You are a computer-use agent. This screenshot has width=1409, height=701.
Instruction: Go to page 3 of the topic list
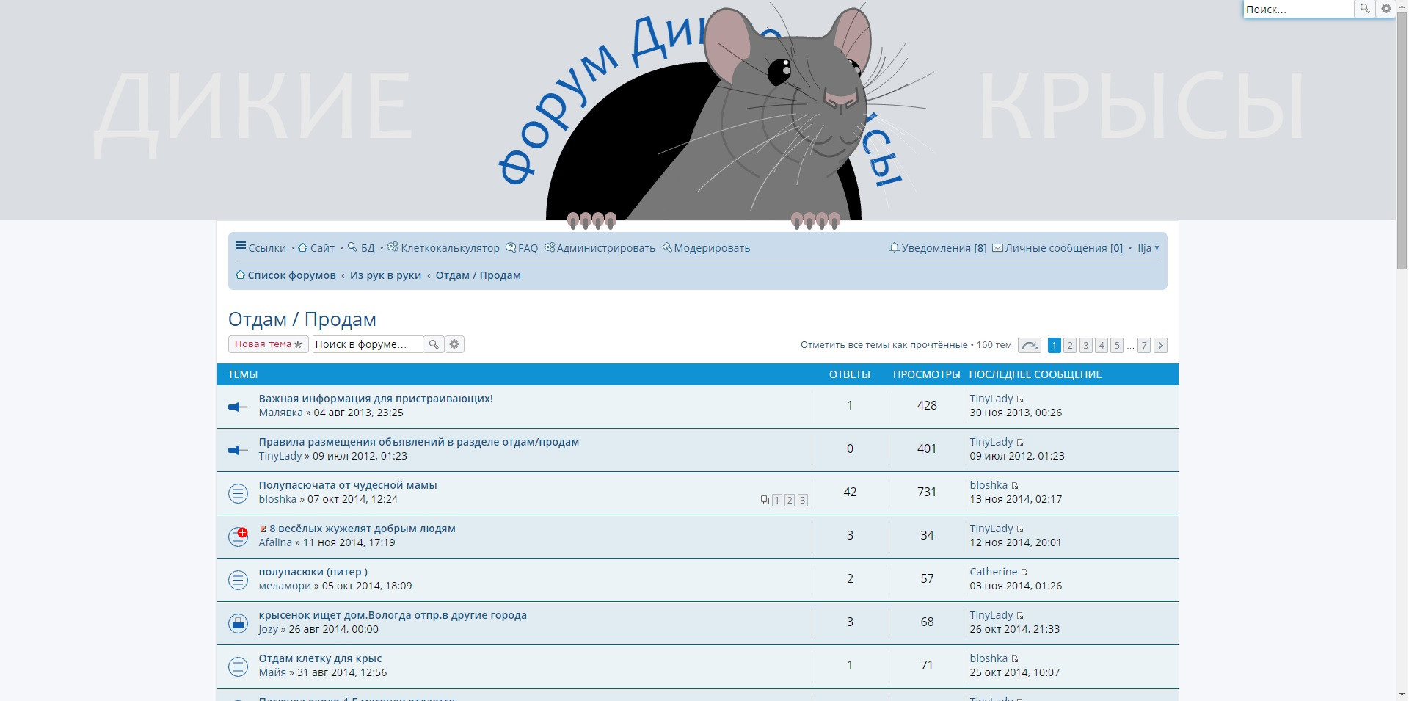[1085, 345]
